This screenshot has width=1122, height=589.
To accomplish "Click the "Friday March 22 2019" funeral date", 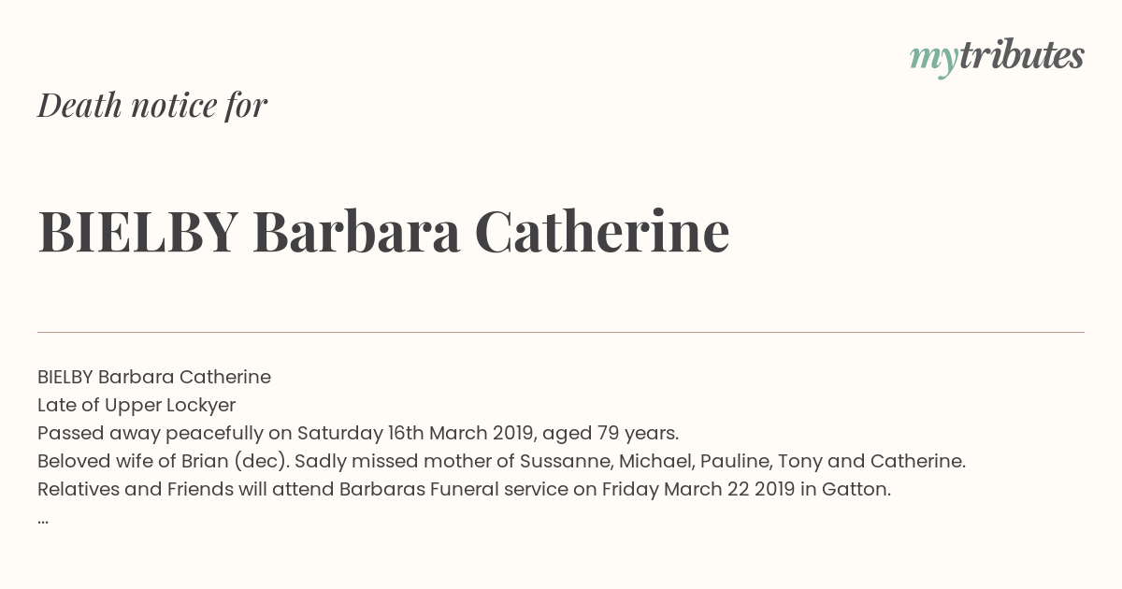I will pos(698,489).
